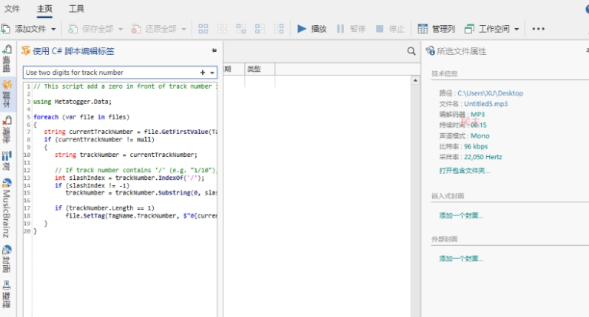
Task: Click the 使用 C# 脚本编辑标签 panel title
Action: tap(73, 51)
